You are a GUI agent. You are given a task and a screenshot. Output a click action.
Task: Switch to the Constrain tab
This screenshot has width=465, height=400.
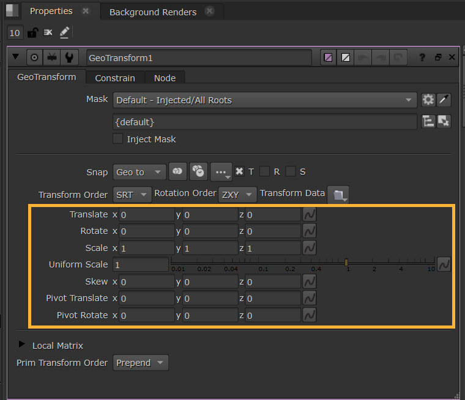[115, 78]
